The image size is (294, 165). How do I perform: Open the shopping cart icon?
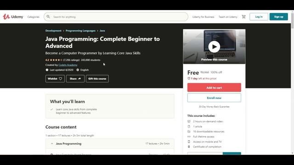tap(243, 16)
